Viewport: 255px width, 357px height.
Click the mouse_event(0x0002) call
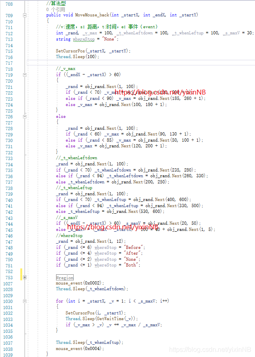80,283
